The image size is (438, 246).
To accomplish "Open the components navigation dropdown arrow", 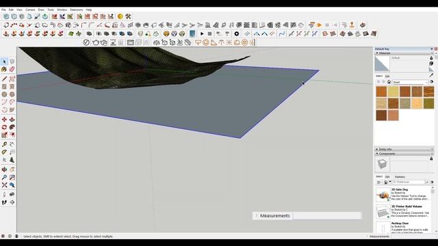I will point(390,182).
